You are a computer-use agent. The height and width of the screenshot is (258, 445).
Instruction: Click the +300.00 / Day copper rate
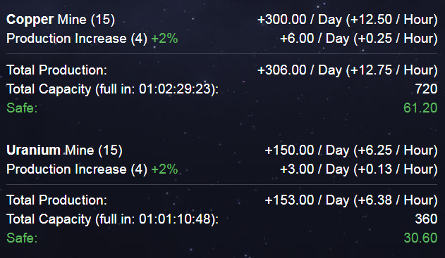coord(300,20)
